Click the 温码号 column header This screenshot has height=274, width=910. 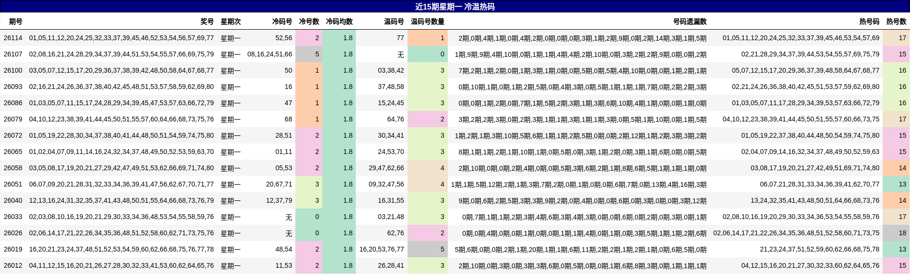[394, 22]
